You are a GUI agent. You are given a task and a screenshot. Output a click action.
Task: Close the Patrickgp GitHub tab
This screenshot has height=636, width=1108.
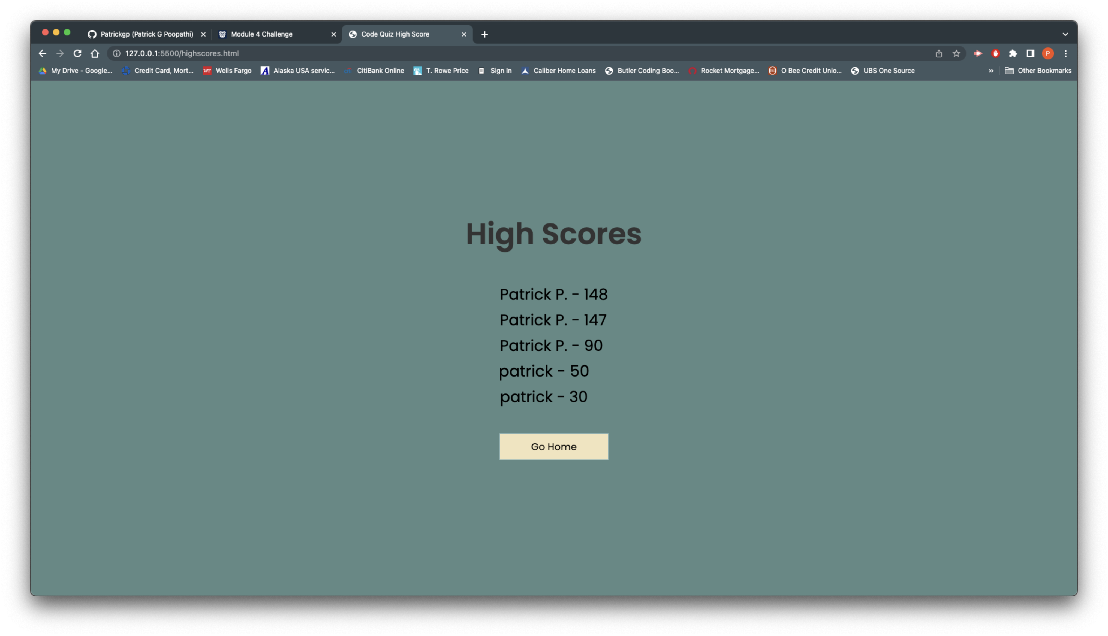click(203, 34)
